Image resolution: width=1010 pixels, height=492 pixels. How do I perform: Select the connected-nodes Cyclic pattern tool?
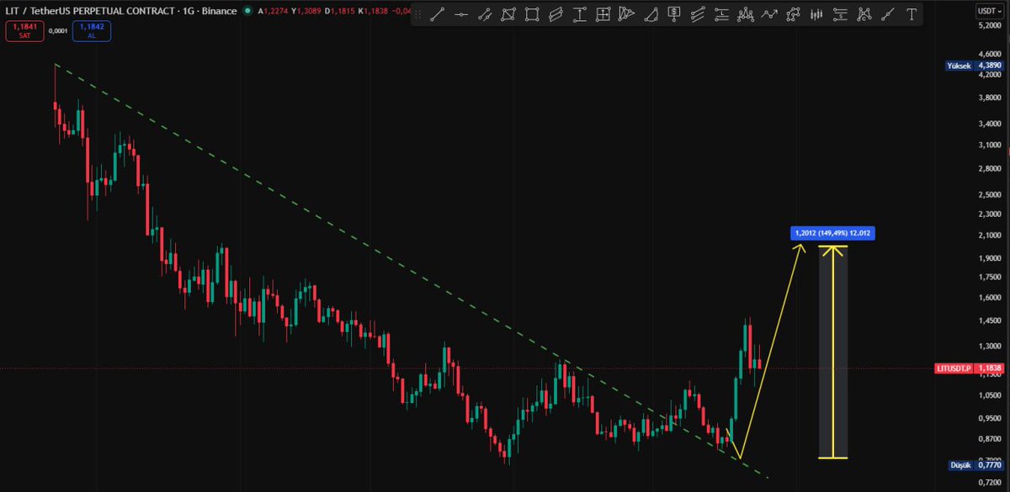(792, 14)
